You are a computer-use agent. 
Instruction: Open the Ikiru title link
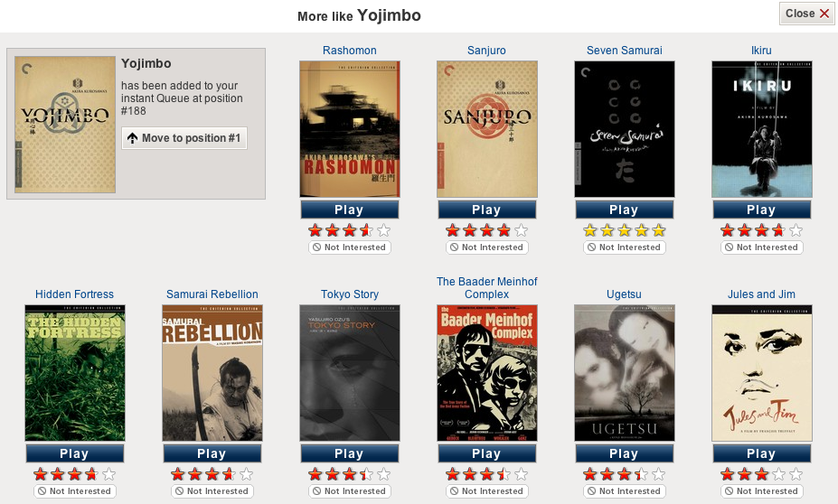pyautogui.click(x=761, y=51)
